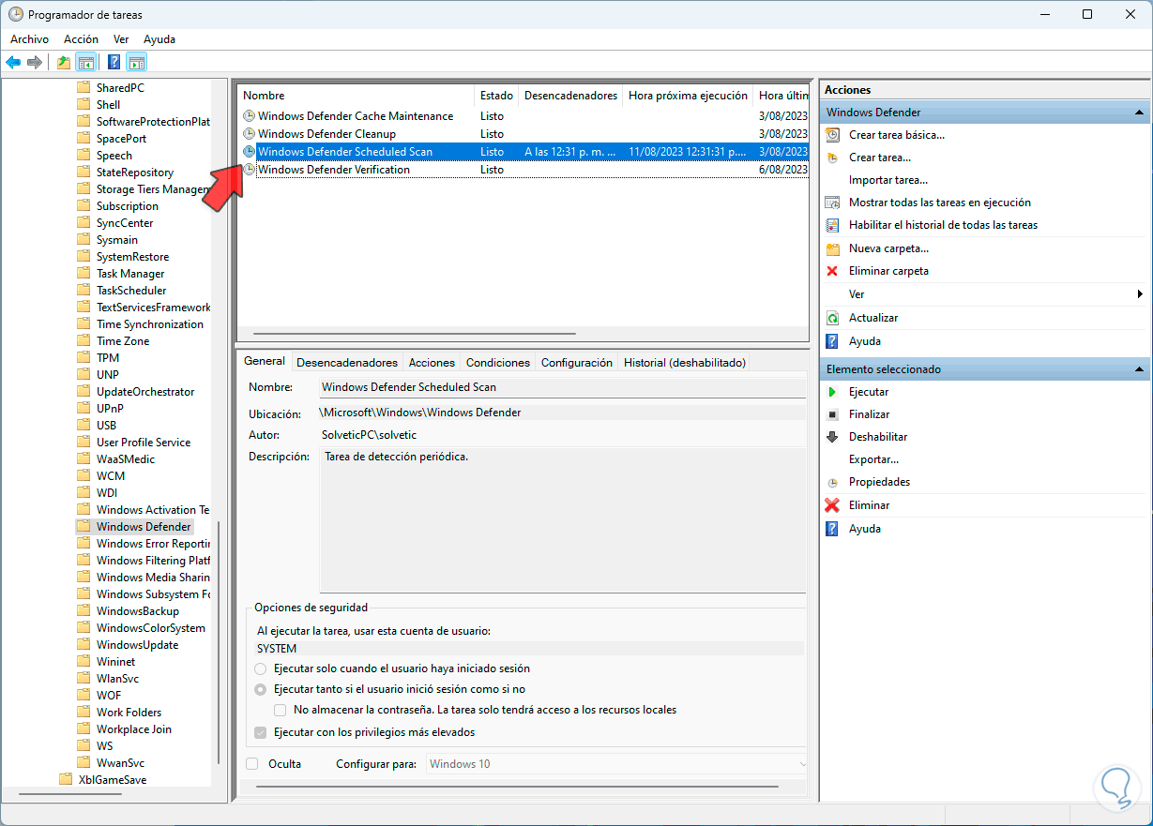Select Windows Defender Verification task row

pyautogui.click(x=523, y=170)
